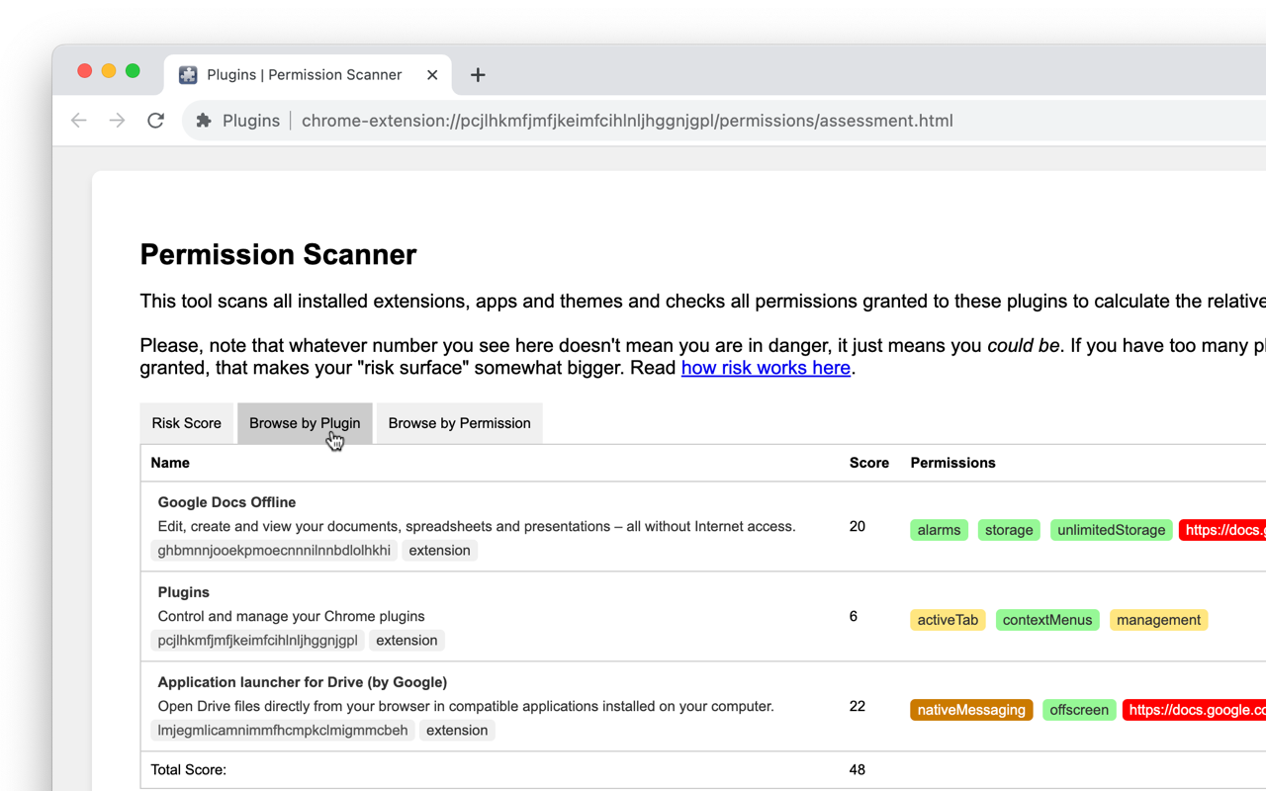Click the puzzle piece icon in address bar

coord(204,121)
